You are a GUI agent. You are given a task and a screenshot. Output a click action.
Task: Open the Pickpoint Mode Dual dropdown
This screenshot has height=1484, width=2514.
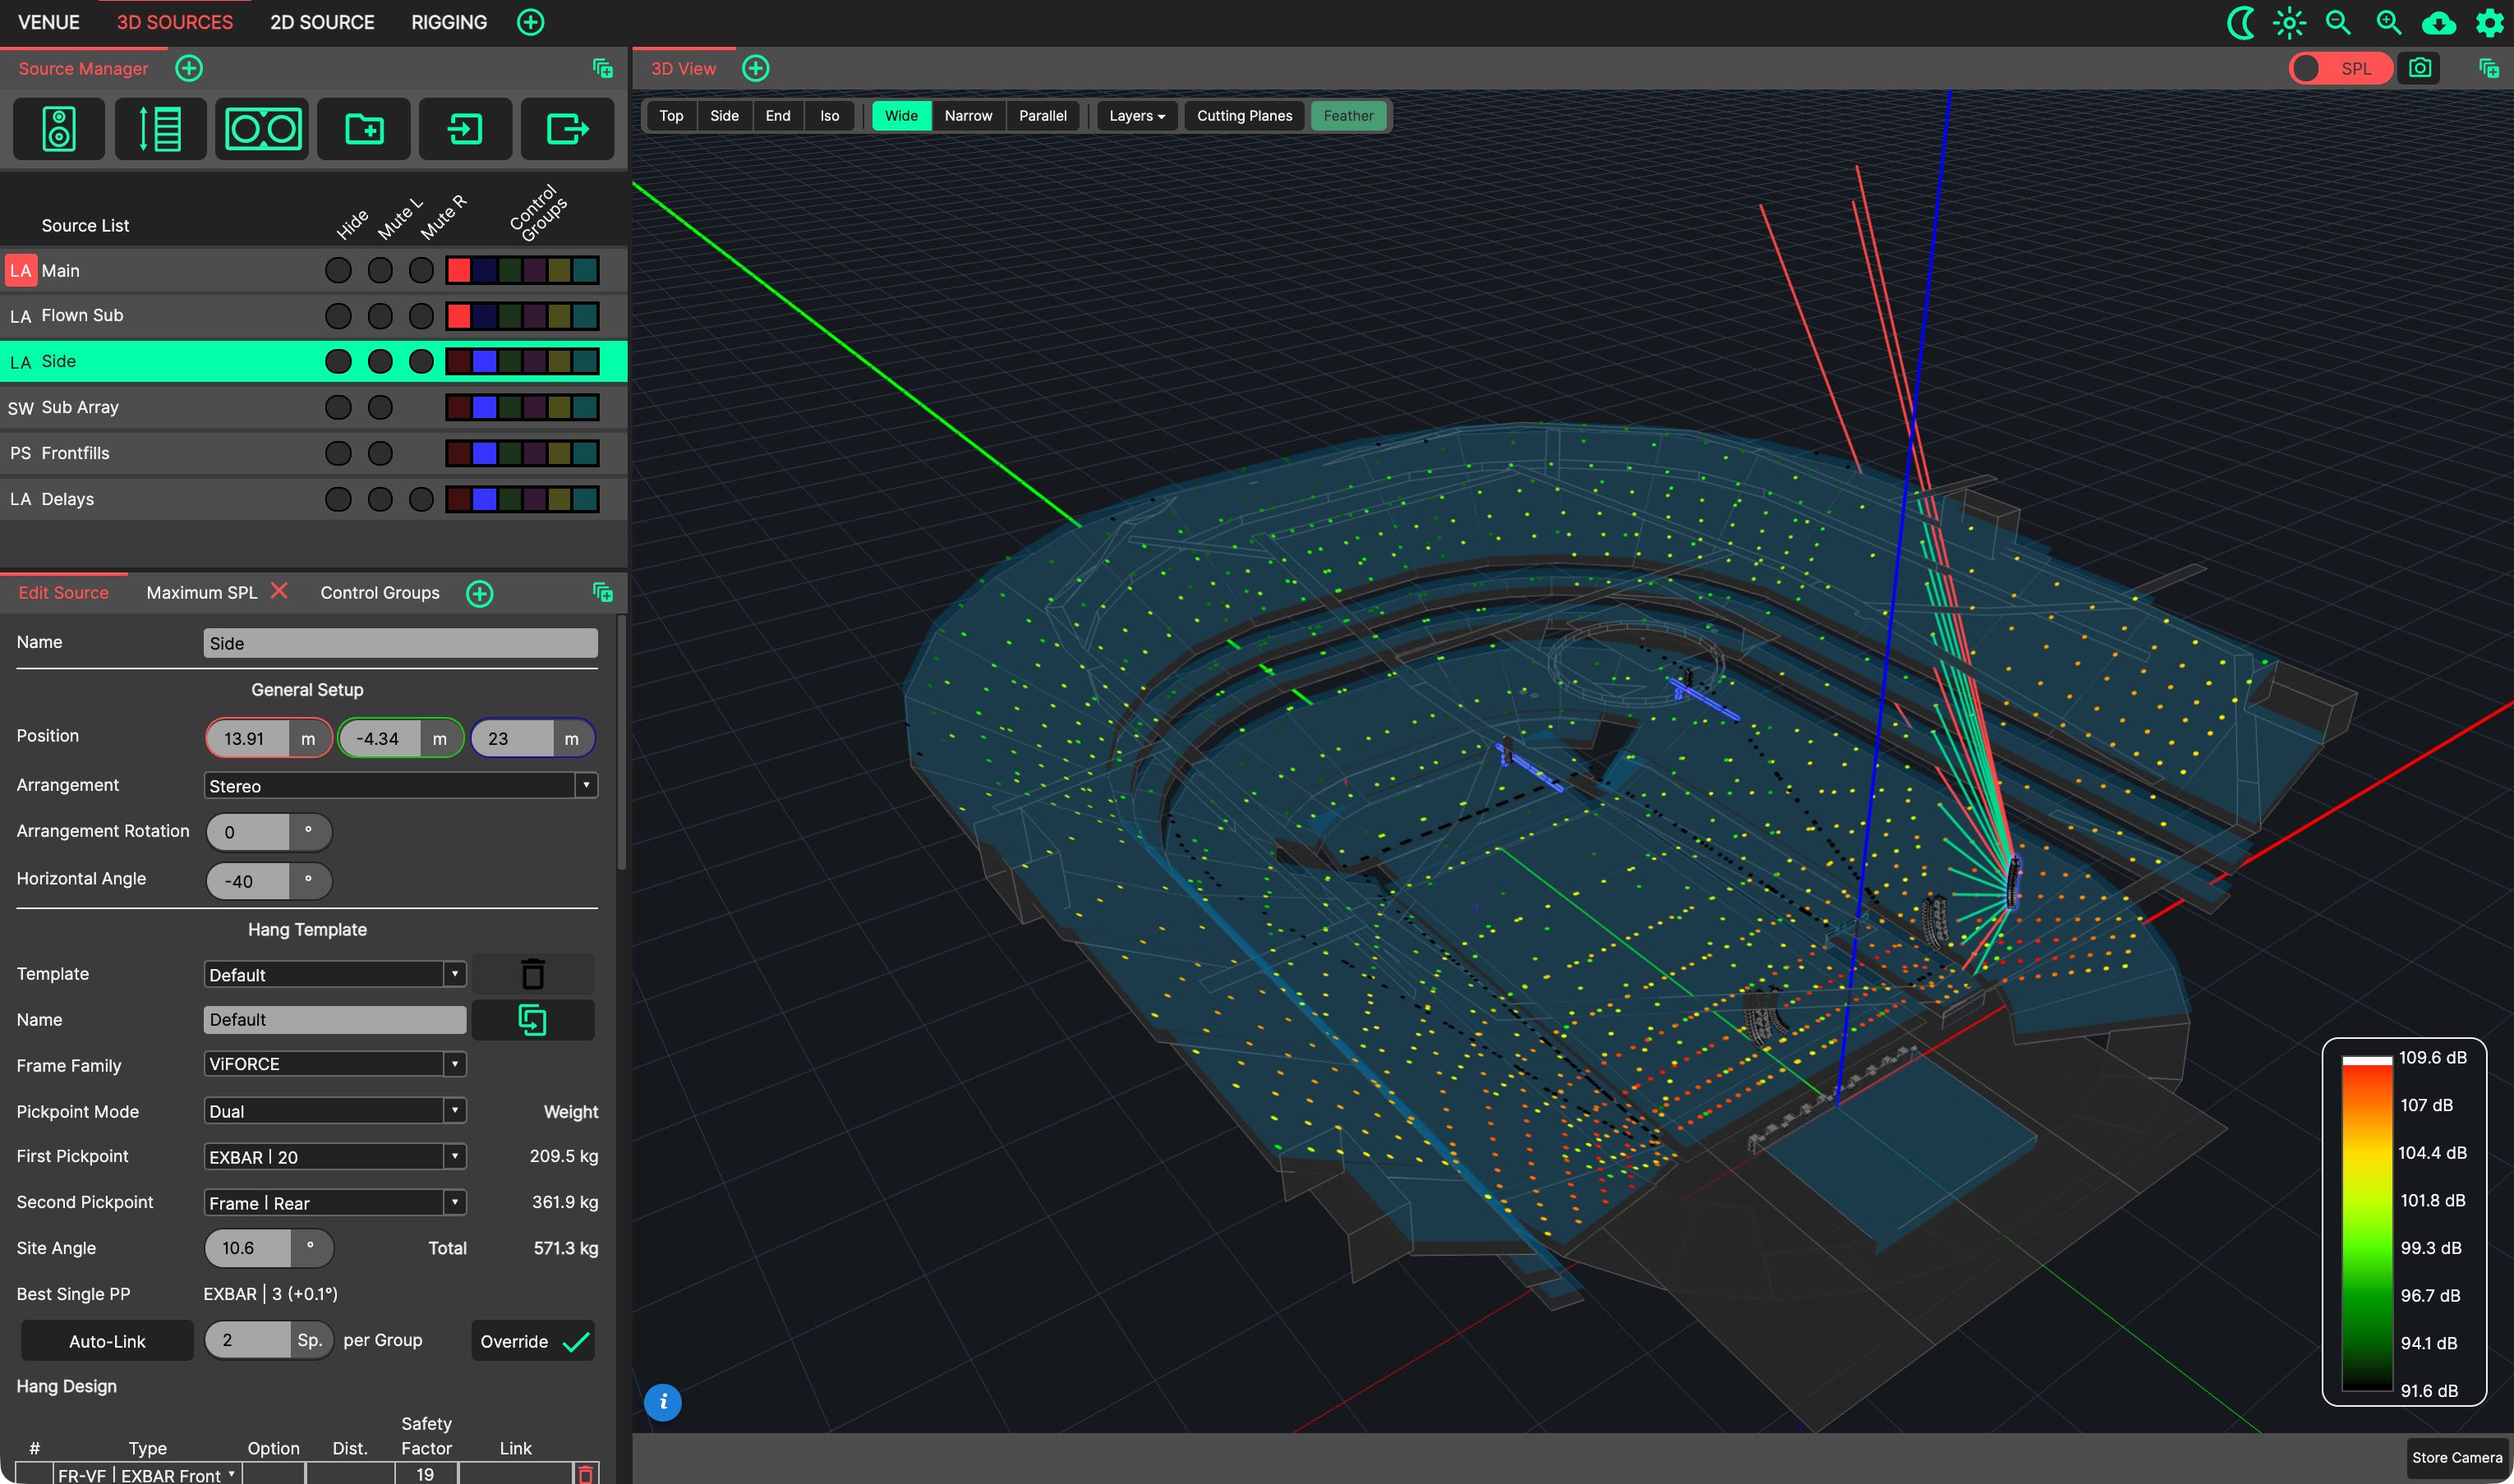335,1111
